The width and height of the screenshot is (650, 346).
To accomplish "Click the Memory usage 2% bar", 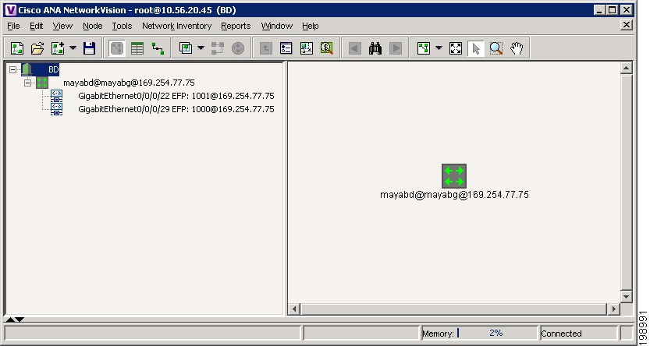I will [497, 334].
